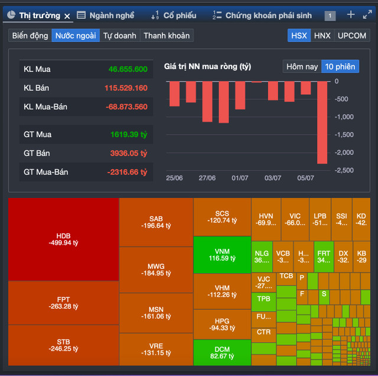The image size is (378, 376).
Task: Click the Chứng khoán phái sinh icon
Action: click(217, 15)
